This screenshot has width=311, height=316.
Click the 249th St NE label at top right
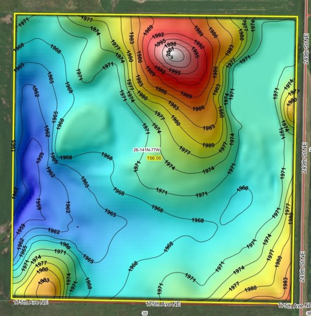pyautogui.click(x=306, y=49)
